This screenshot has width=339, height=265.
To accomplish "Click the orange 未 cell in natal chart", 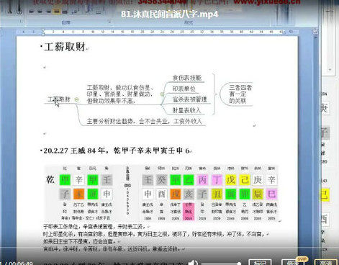I will pos(78,194).
